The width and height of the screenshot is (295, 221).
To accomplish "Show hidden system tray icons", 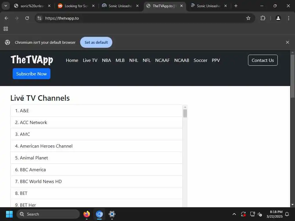I will (x=234, y=214).
